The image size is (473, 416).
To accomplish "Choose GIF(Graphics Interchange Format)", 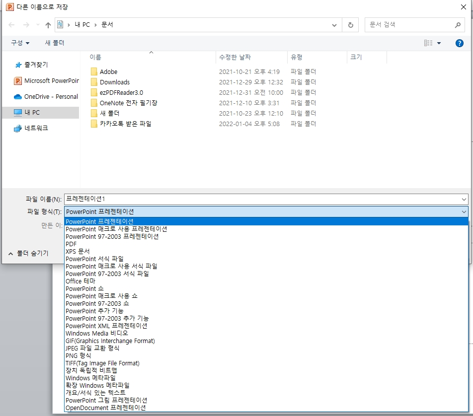I will click(266, 341).
